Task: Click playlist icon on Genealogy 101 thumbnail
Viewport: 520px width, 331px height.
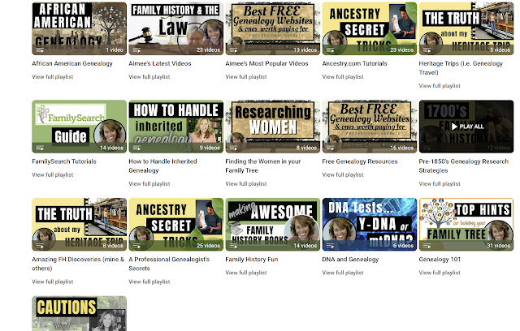Action: tap(427, 246)
